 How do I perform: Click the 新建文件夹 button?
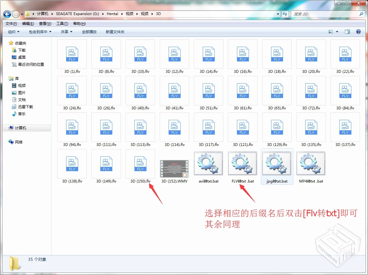[x=115, y=32]
